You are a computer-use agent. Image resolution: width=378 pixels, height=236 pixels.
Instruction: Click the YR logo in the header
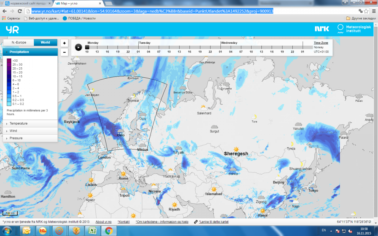pyautogui.click(x=12, y=30)
